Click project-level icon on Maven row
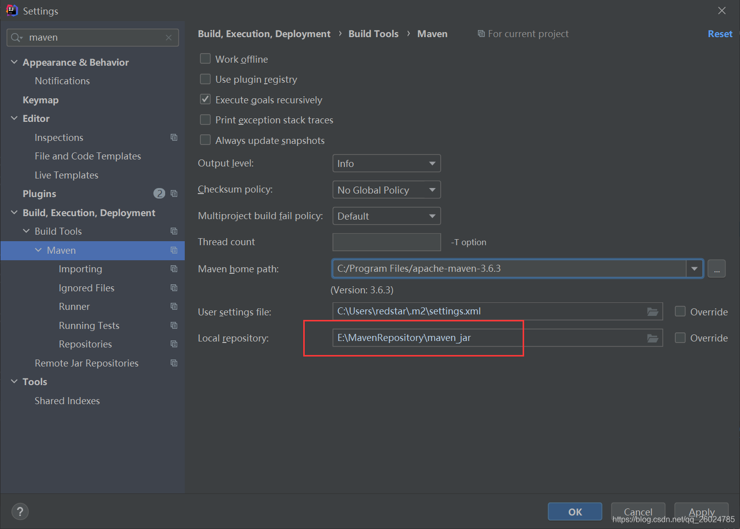Viewport: 740px width, 529px height. [174, 250]
